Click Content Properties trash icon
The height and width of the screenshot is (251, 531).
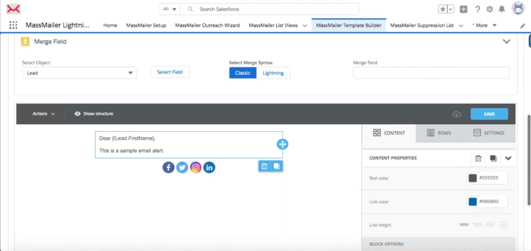(478, 158)
